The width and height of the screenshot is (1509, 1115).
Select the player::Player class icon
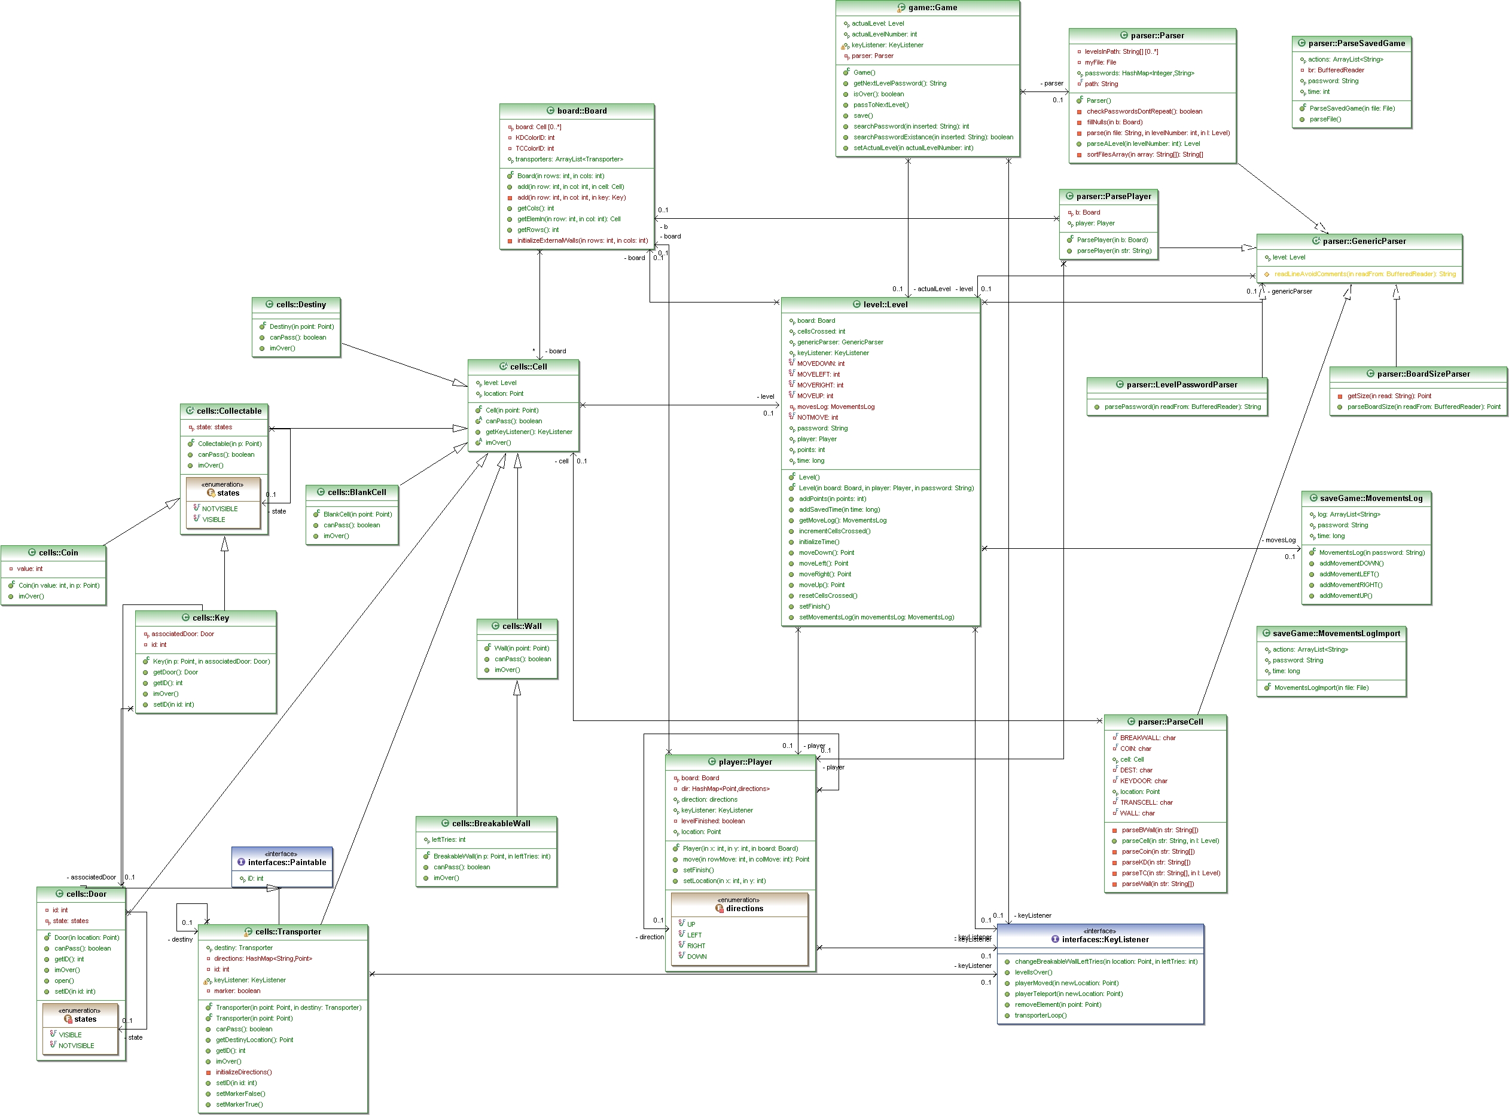(x=712, y=762)
